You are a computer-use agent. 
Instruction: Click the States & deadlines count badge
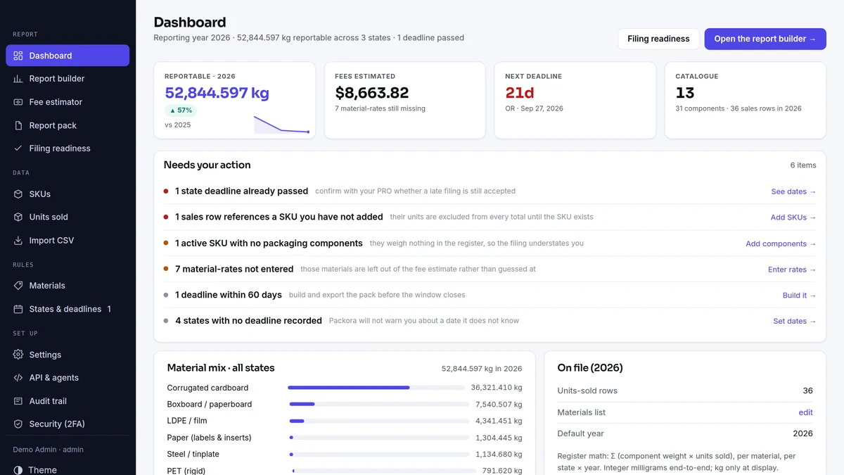(109, 309)
